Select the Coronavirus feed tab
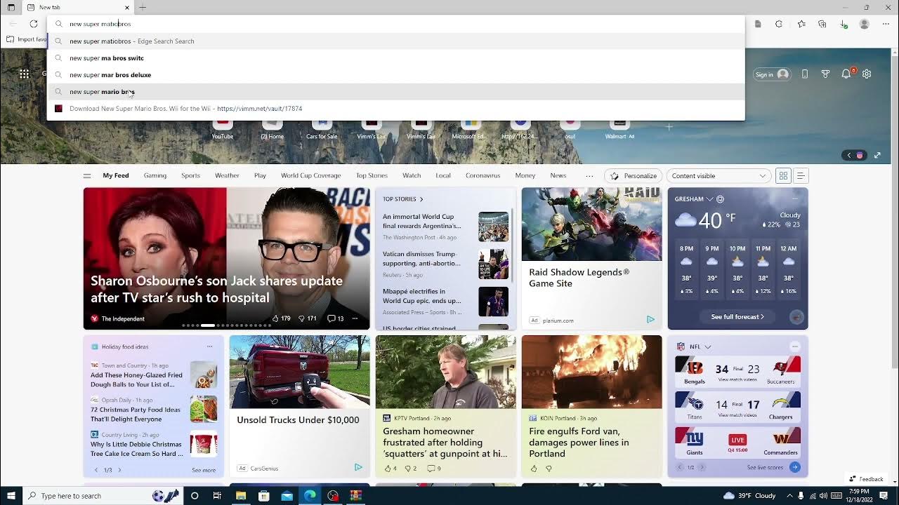899x505 pixels. (x=483, y=175)
